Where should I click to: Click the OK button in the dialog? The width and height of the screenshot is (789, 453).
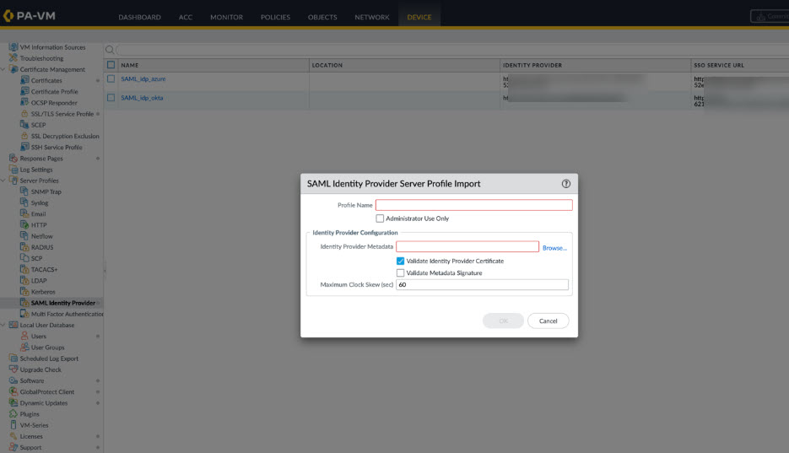[x=503, y=321]
